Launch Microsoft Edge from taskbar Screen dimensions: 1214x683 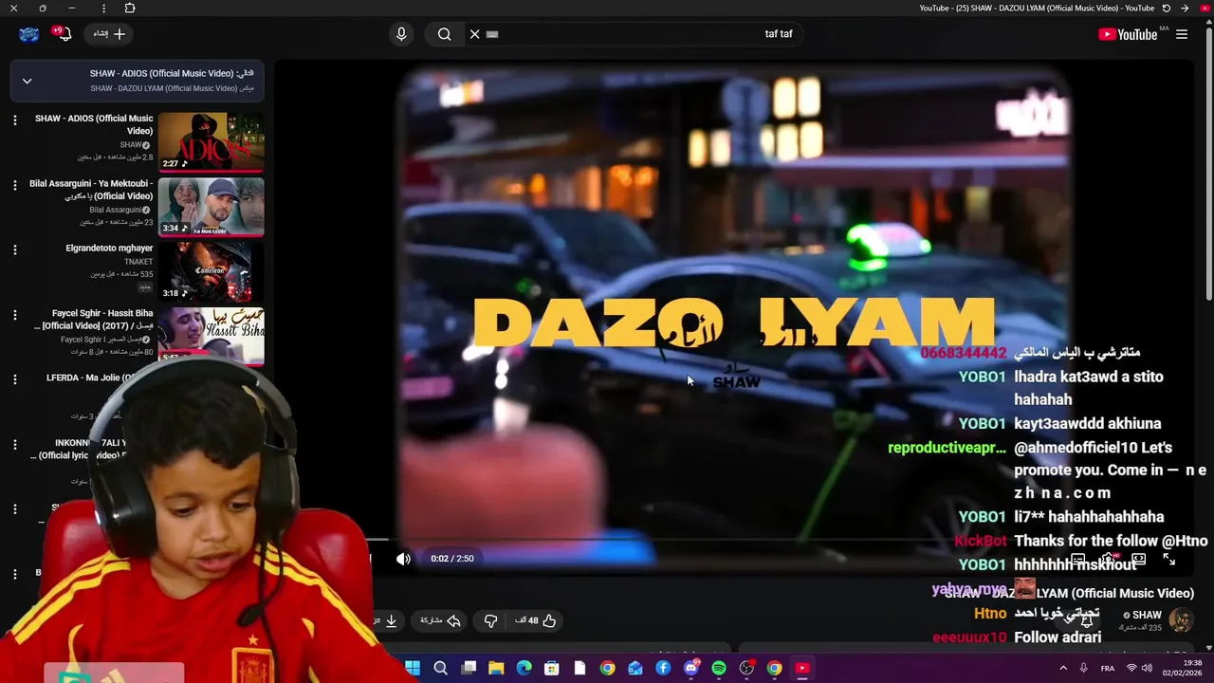[x=524, y=669]
